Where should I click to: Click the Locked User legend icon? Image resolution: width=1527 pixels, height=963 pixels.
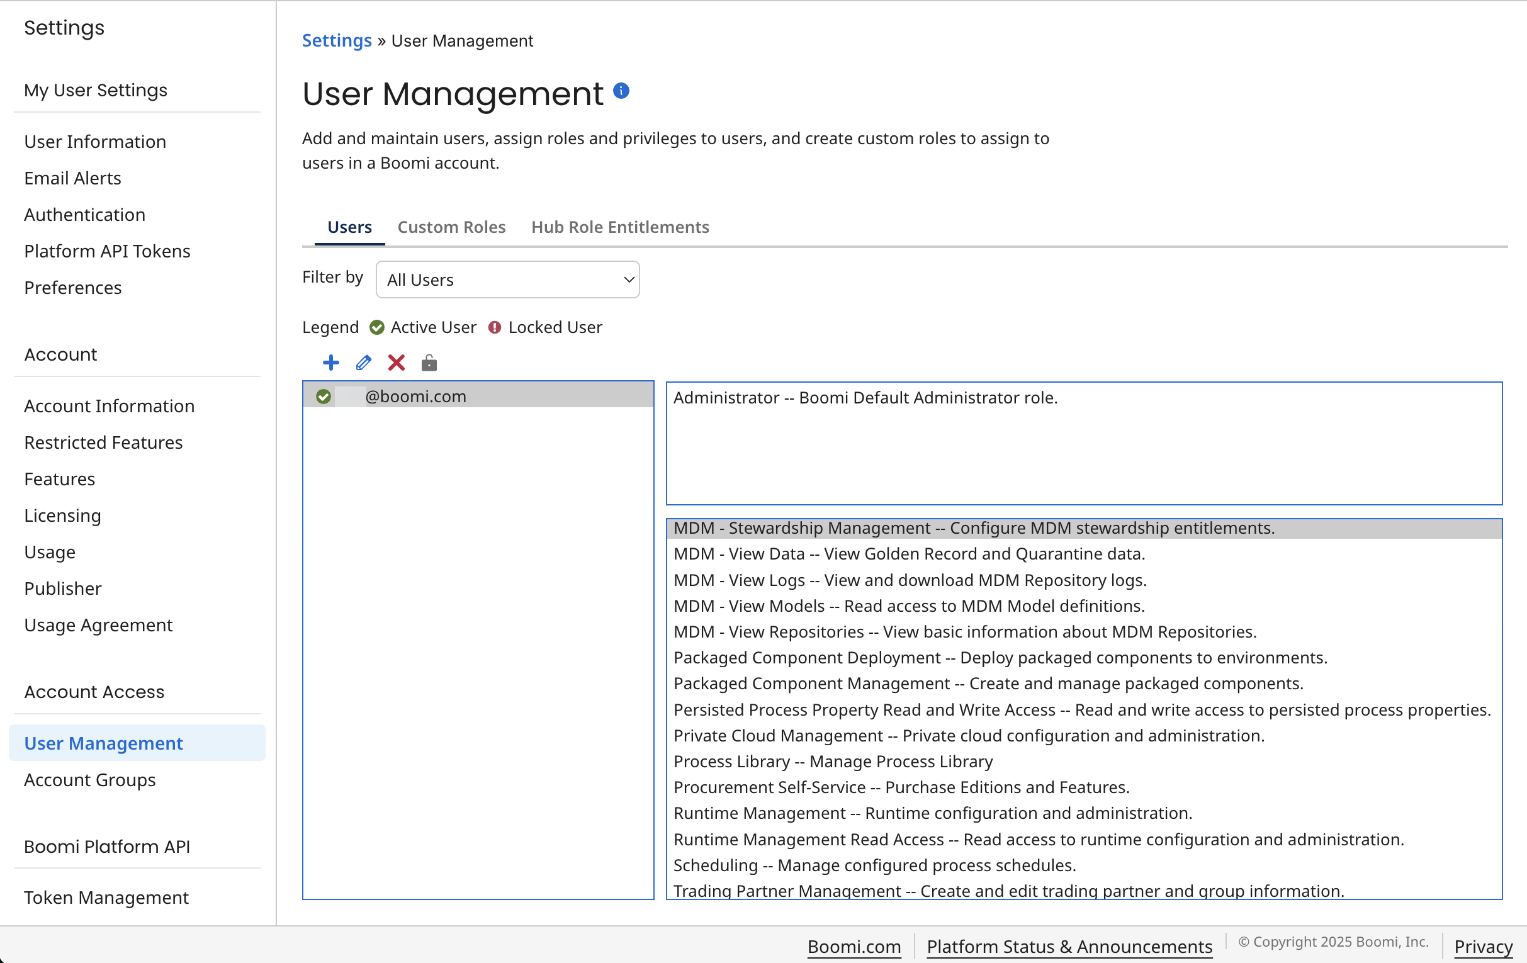pyautogui.click(x=494, y=327)
